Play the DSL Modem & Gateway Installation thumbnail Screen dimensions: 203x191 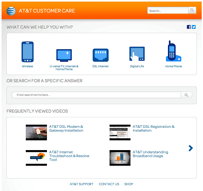click(x=36, y=132)
